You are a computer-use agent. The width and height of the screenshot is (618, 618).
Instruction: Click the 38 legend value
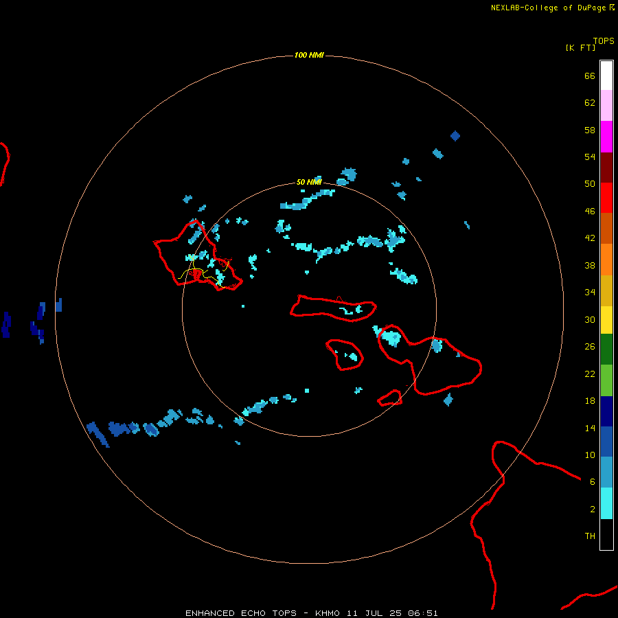pos(590,266)
